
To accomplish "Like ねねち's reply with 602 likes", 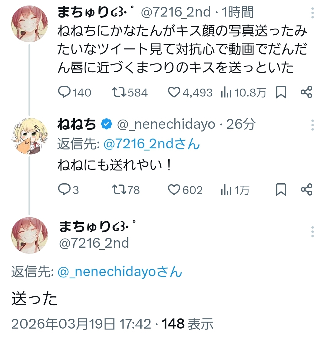I will tap(174, 190).
